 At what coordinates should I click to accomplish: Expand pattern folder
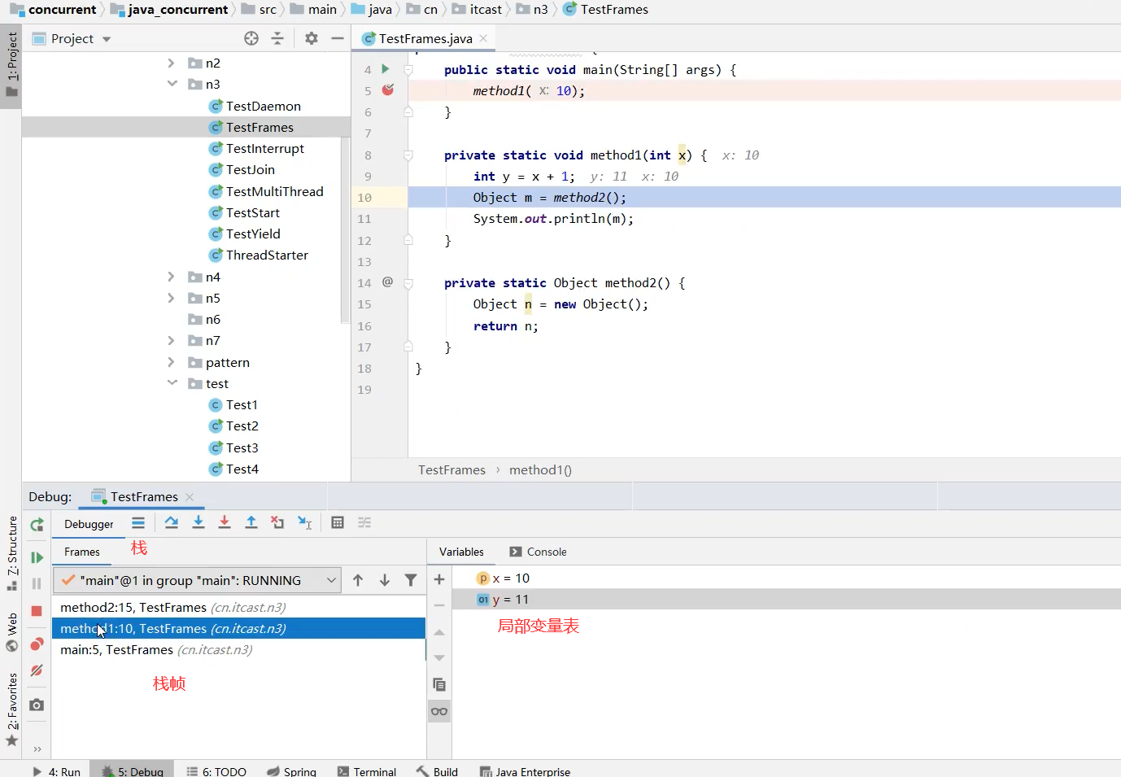click(x=171, y=362)
